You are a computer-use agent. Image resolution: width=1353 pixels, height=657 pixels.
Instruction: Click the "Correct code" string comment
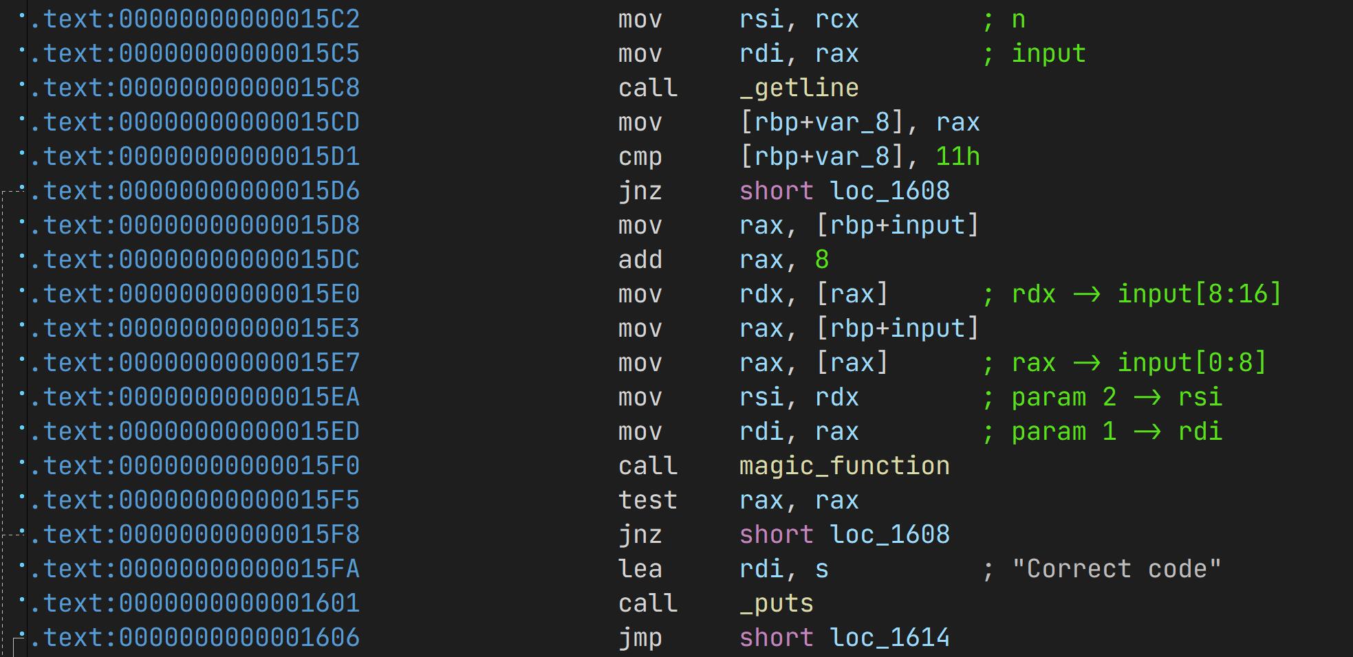coord(1116,569)
